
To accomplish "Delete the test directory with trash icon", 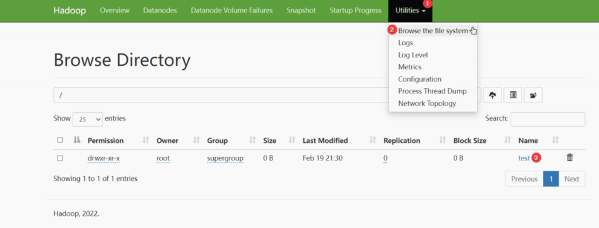I will pos(569,157).
